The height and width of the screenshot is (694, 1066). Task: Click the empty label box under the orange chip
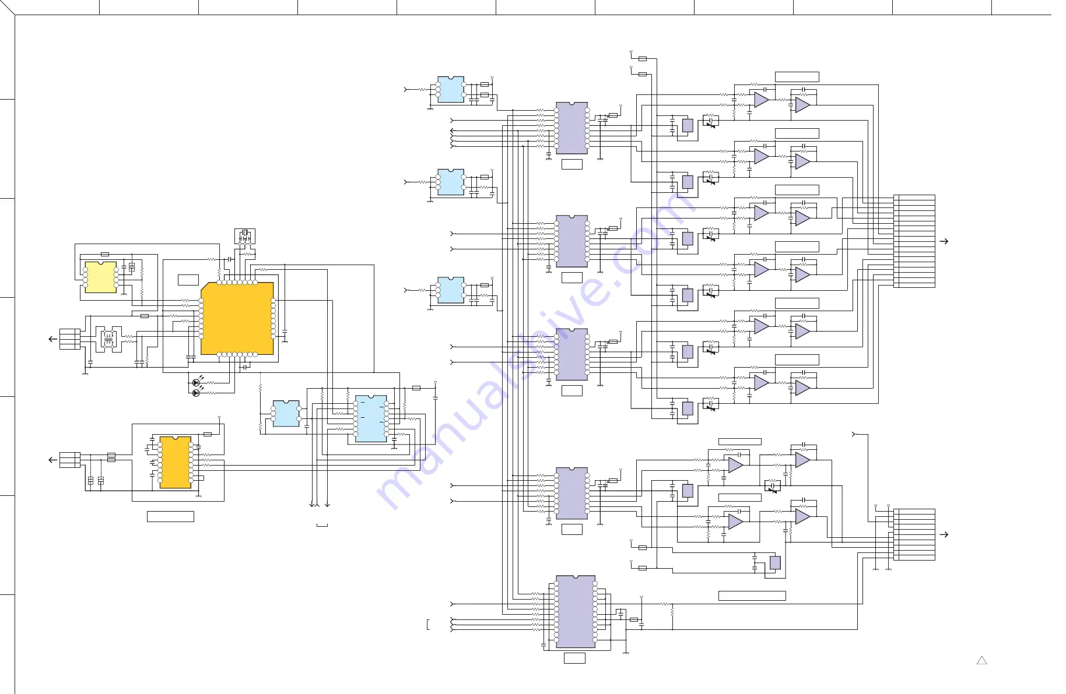170,516
